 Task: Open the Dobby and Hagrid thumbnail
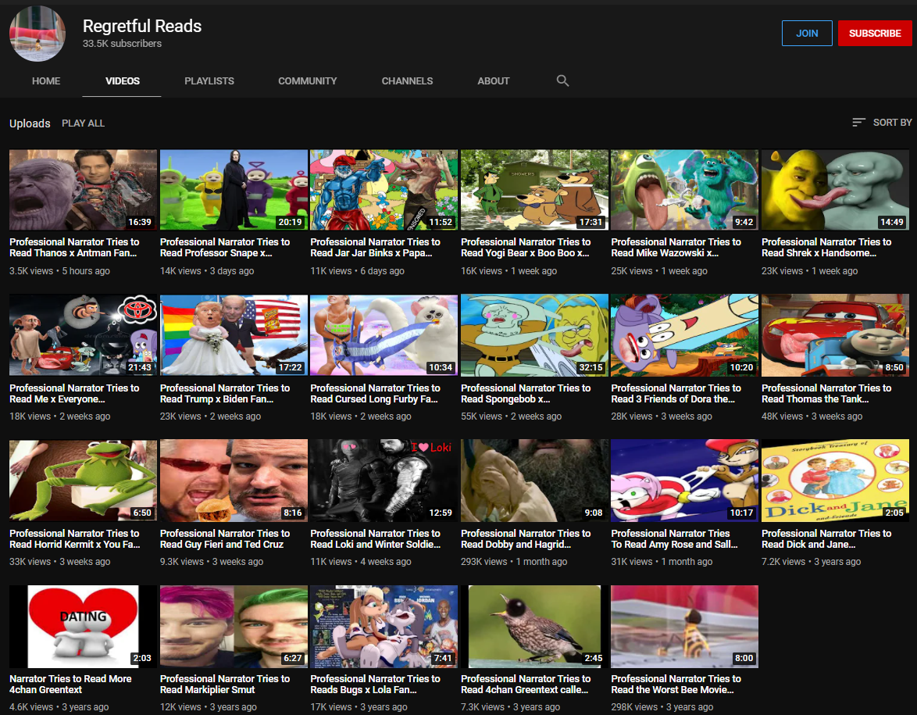click(x=534, y=481)
